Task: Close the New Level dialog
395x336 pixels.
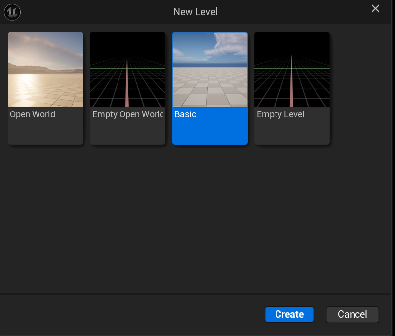Action: (x=375, y=9)
